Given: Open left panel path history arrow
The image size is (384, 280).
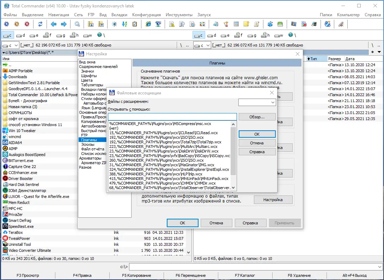Looking at the screenshot, I should pos(4,52).
